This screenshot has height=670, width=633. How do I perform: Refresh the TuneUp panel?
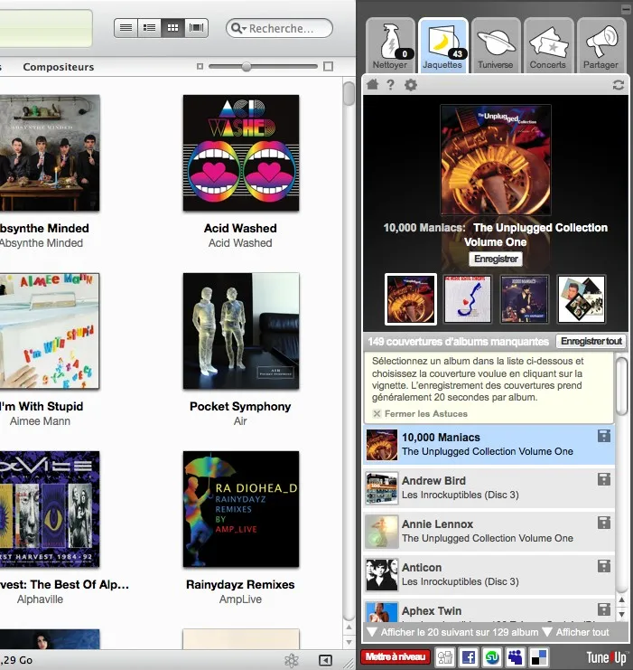[618, 85]
